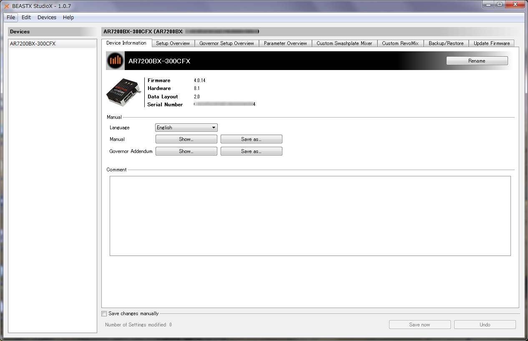Click the Rename device button
This screenshot has width=528, height=341.
tap(477, 61)
